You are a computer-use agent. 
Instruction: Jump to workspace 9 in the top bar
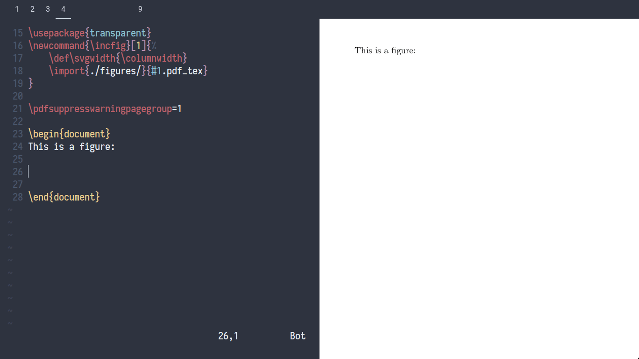click(140, 8)
